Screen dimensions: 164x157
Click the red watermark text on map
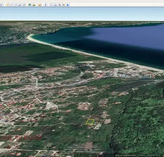pyautogui.click(x=21, y=138)
